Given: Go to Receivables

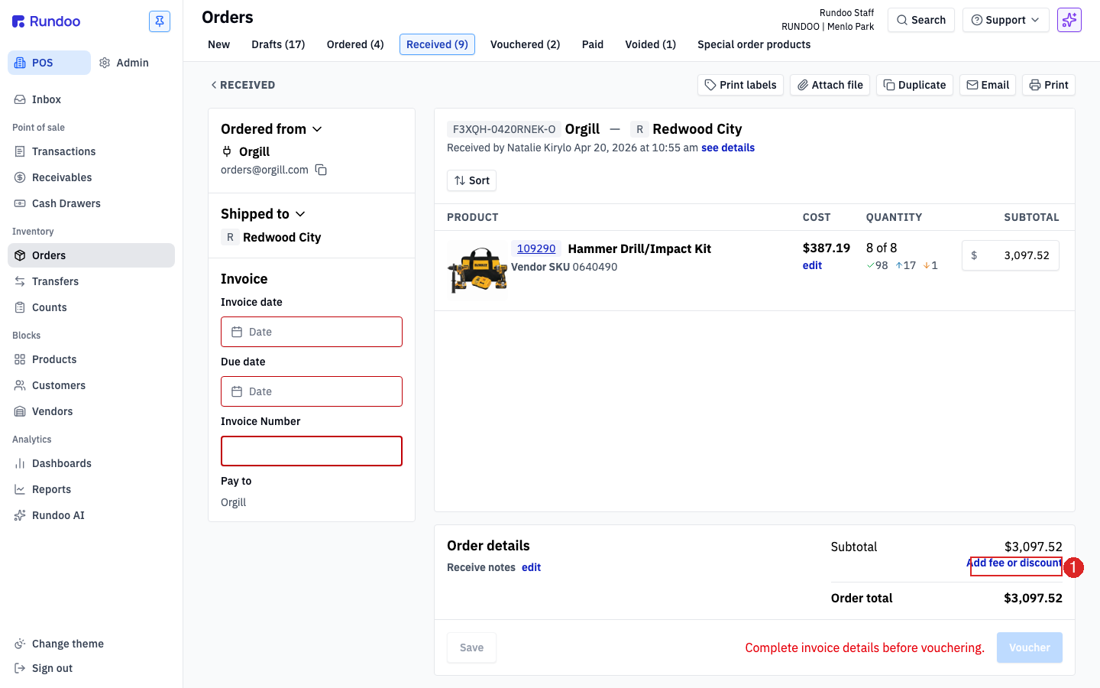Looking at the screenshot, I should [x=91, y=177].
